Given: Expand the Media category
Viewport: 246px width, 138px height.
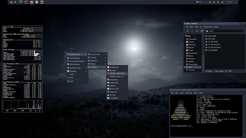Looking at the screenshot, I should pyautogui.click(x=97, y=64).
